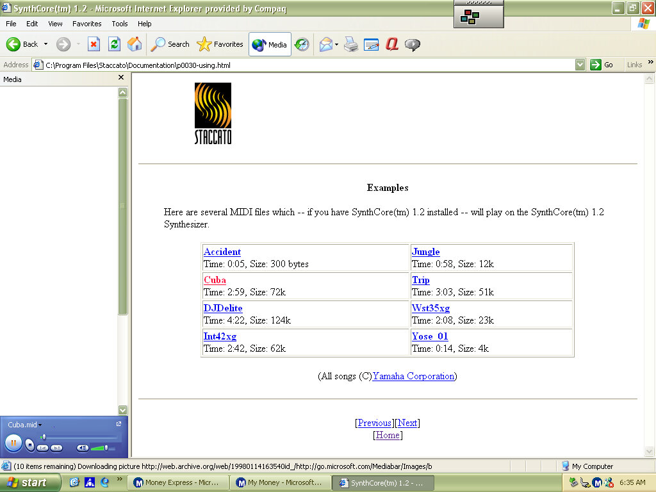The height and width of the screenshot is (492, 656).
Task: Open the Tools menu
Action: (x=120, y=24)
